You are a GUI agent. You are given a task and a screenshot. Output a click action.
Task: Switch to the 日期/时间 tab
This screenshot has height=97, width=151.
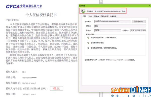[x=104, y=16]
